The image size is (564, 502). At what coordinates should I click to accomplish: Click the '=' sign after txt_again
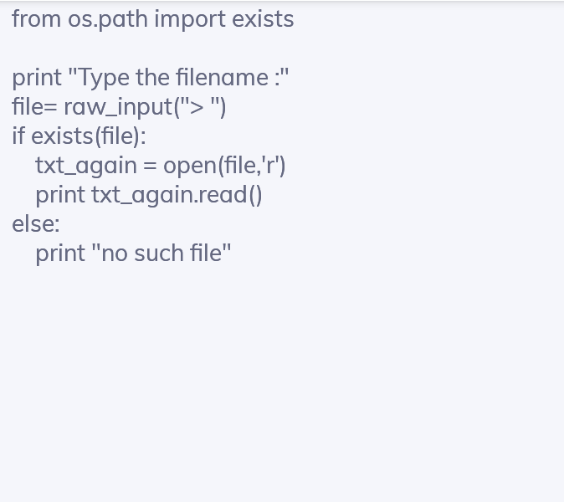(150, 166)
